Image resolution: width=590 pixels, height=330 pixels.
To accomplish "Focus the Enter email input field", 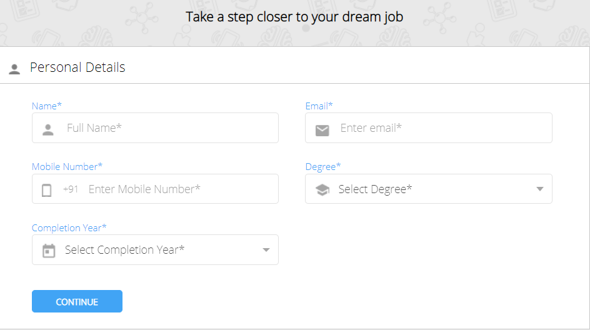I will pyautogui.click(x=429, y=128).
